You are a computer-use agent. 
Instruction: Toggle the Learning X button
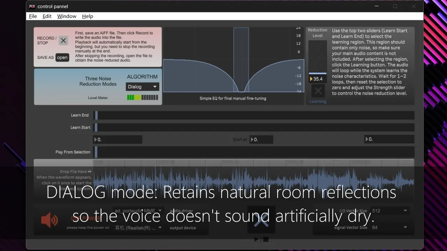pyautogui.click(x=318, y=91)
